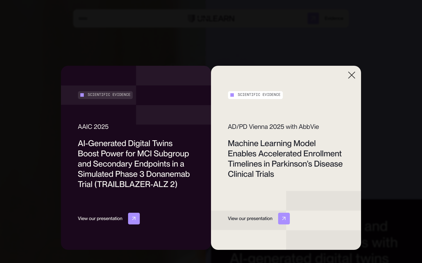The image size is (422, 263).
Task: Open the Evidence item in top navigation
Action: coord(334,18)
